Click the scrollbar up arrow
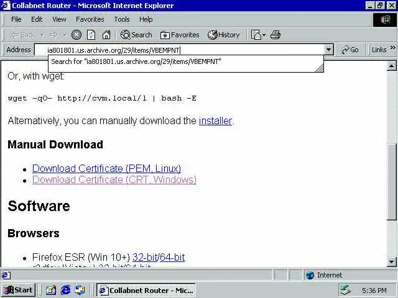The image size is (398, 298). [x=391, y=66]
